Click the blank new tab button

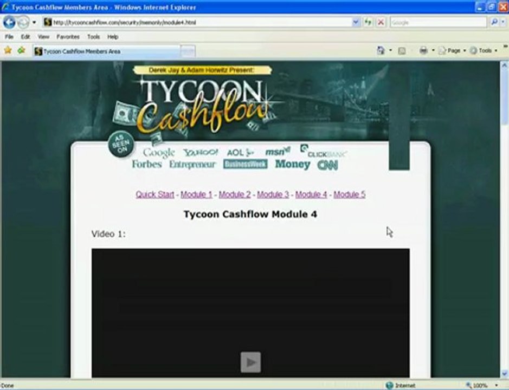click(x=188, y=51)
